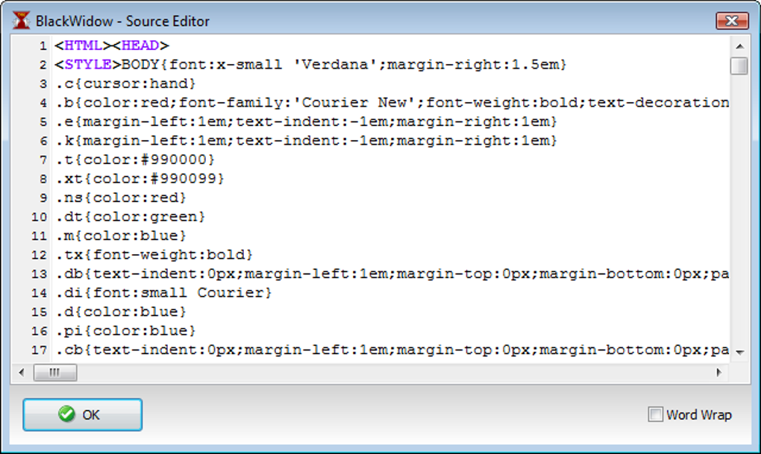Click the horizontal scrollbar left arrow
Screen dimensions: 761x454
tap(21, 372)
